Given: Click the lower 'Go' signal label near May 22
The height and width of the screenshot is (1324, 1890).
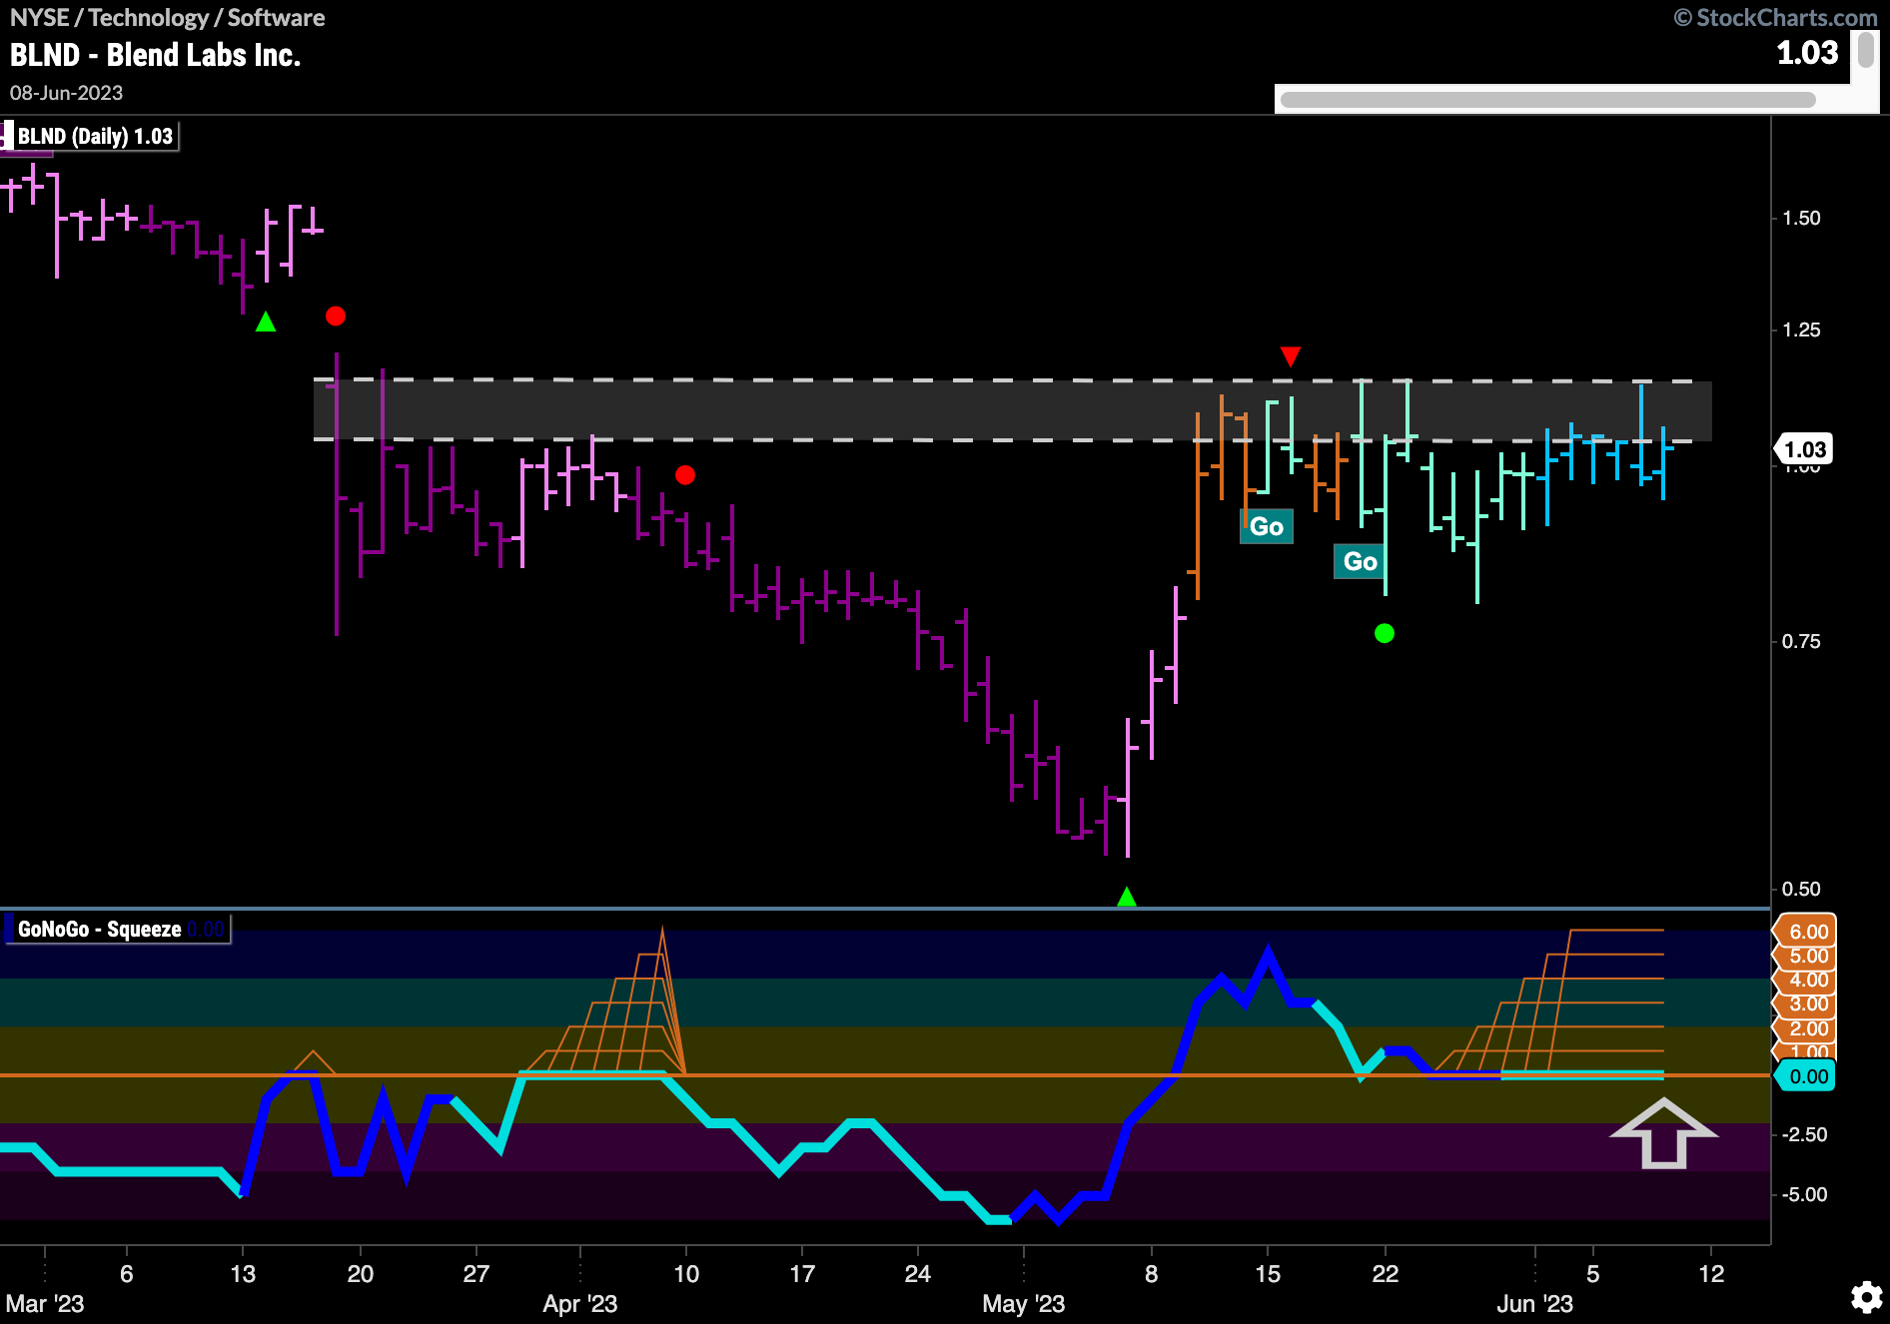Looking at the screenshot, I should click(x=1360, y=561).
